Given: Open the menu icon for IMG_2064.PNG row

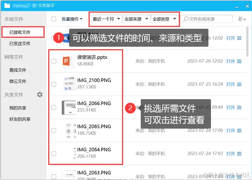Looking at the screenshot, I should (239, 154).
